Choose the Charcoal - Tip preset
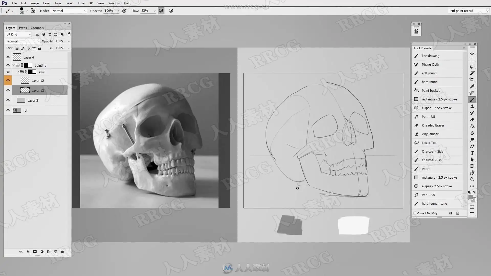491x276 pixels. (431, 160)
